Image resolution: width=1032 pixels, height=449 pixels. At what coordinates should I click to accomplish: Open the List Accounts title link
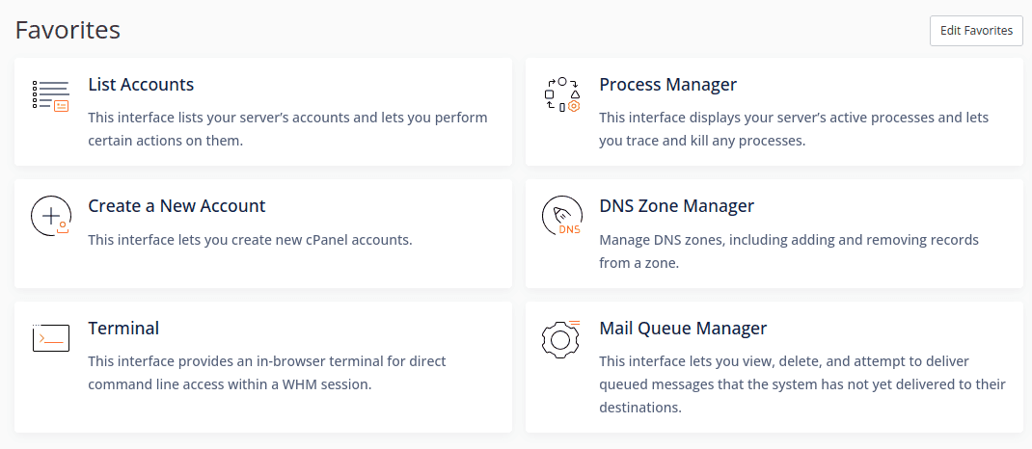pyautogui.click(x=141, y=85)
